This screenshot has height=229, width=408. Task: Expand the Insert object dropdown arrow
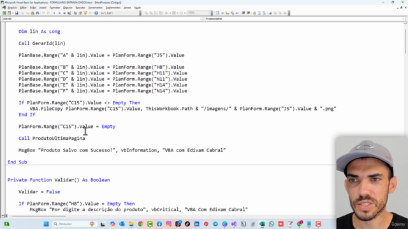coord(13,13)
